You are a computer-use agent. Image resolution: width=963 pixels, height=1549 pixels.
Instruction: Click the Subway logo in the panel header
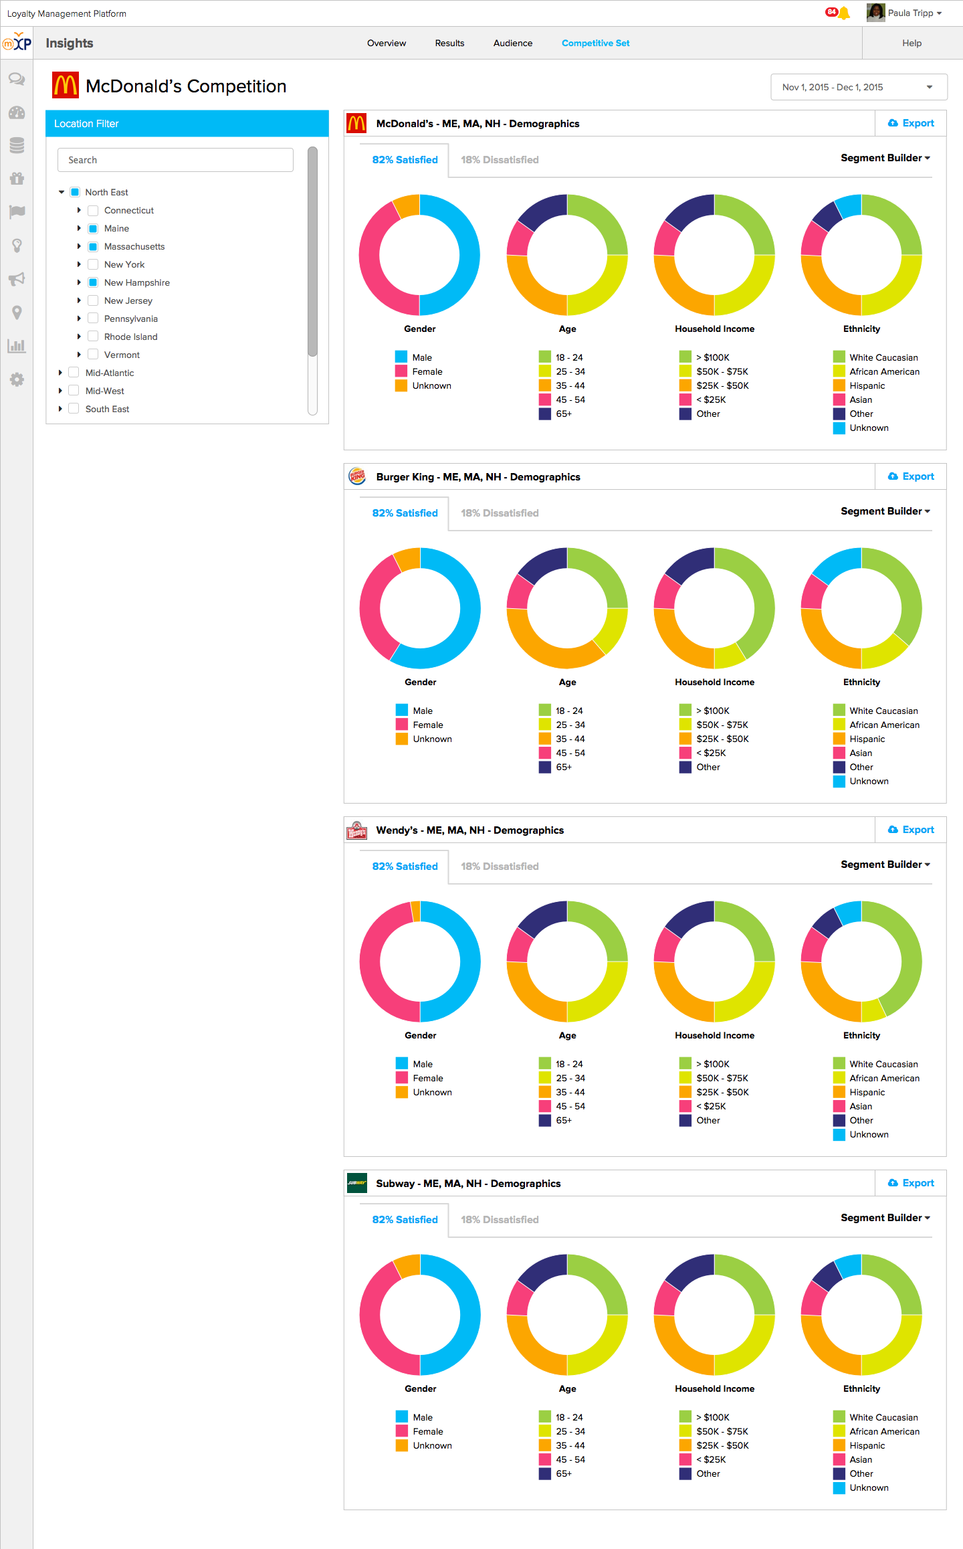click(356, 1183)
